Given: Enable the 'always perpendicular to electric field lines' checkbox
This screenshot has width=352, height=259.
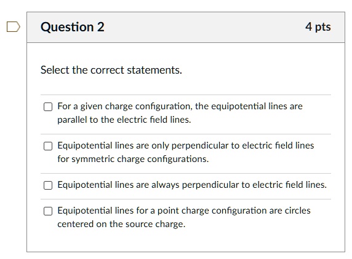Looking at the screenshot, I should [48, 185].
